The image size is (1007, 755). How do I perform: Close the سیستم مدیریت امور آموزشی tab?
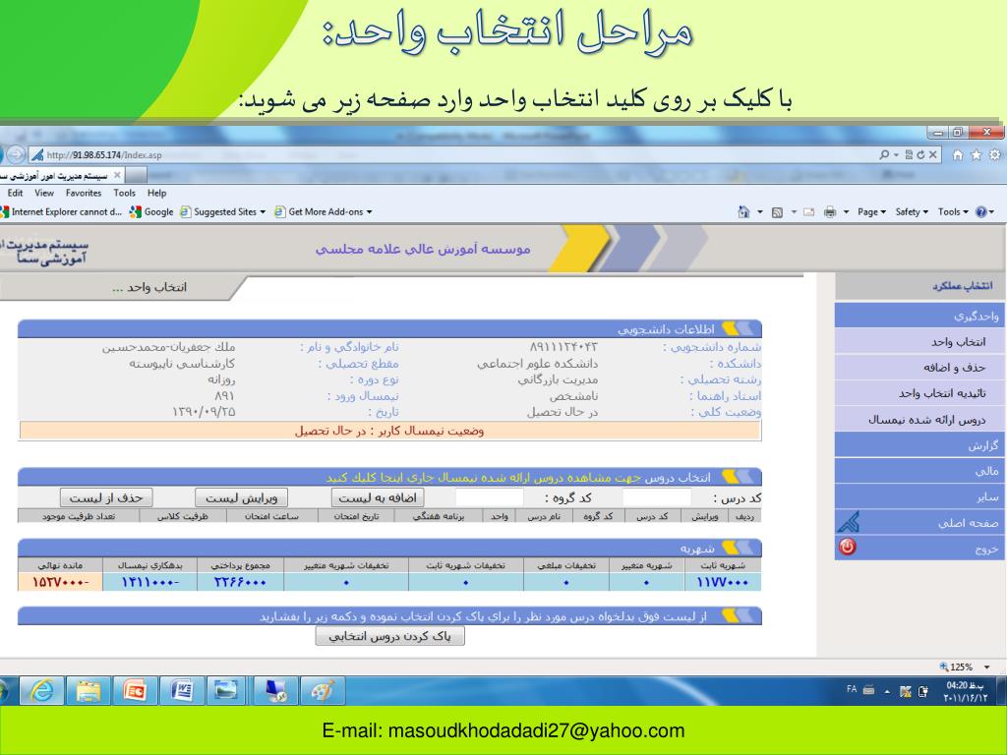click(x=117, y=175)
